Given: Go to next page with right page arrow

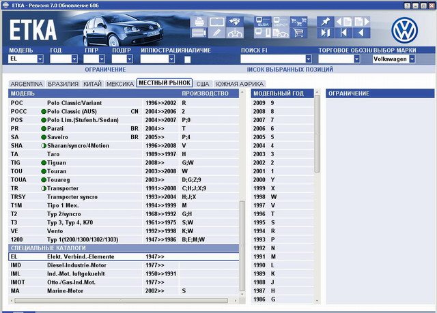Looking at the screenshot, I should (362, 22).
